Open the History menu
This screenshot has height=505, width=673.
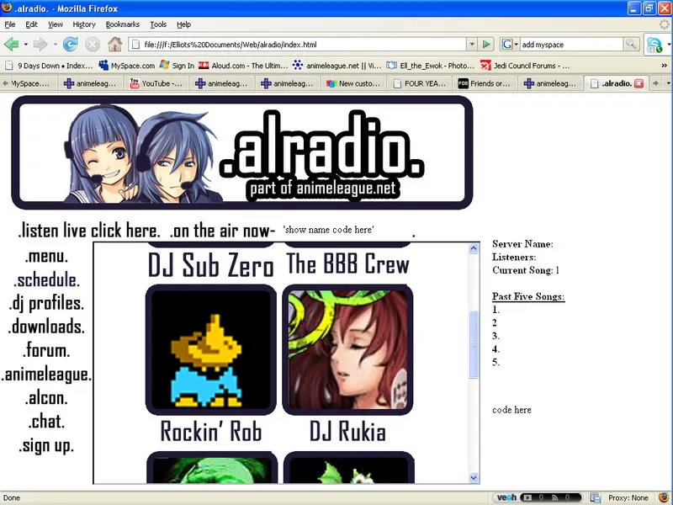click(x=83, y=24)
